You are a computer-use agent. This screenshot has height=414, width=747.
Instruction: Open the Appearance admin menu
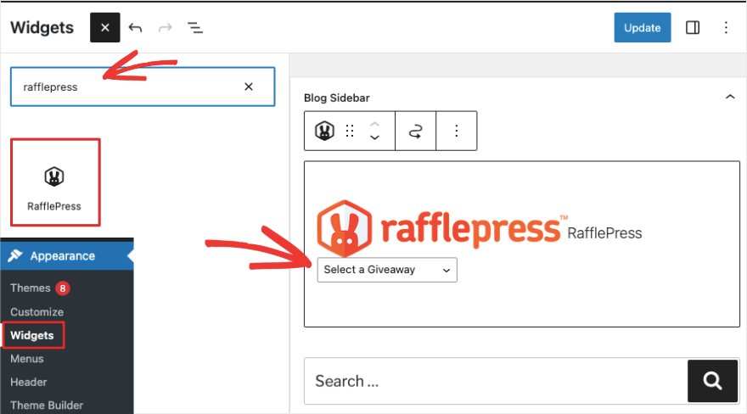[67, 256]
